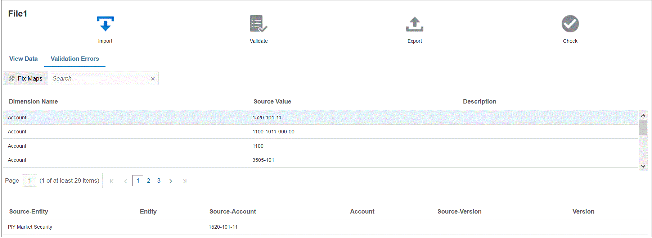Screen dimensions: 652x238
Task: Switch to the View Data tab
Action: tap(23, 59)
